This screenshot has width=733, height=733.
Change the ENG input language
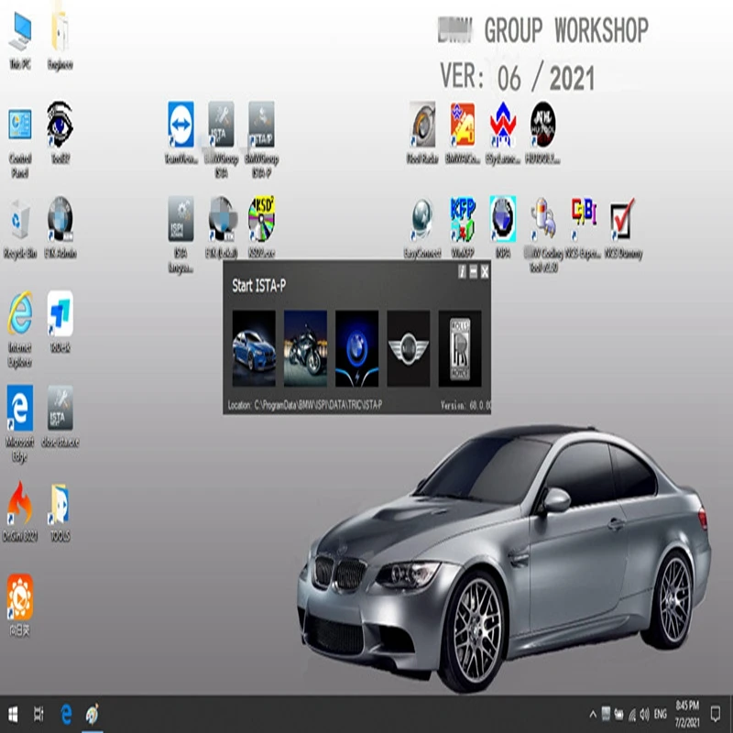pyautogui.click(x=660, y=715)
